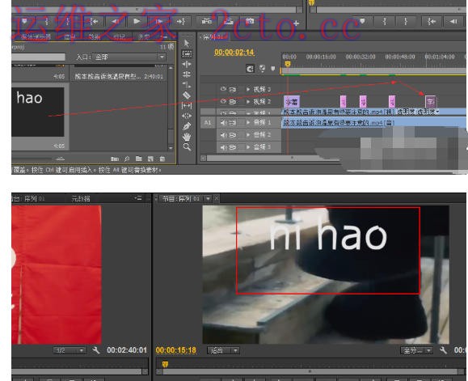Select the Hand tool
Viewport: 468px width, 381px height.
coord(187,137)
